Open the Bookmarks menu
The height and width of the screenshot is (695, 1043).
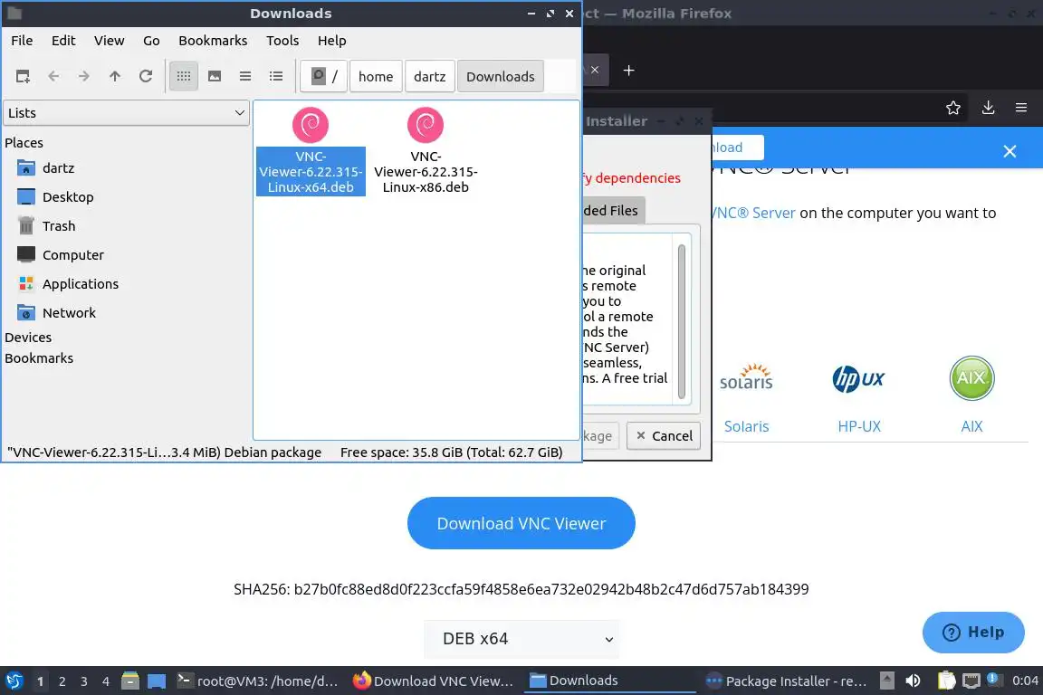click(213, 41)
